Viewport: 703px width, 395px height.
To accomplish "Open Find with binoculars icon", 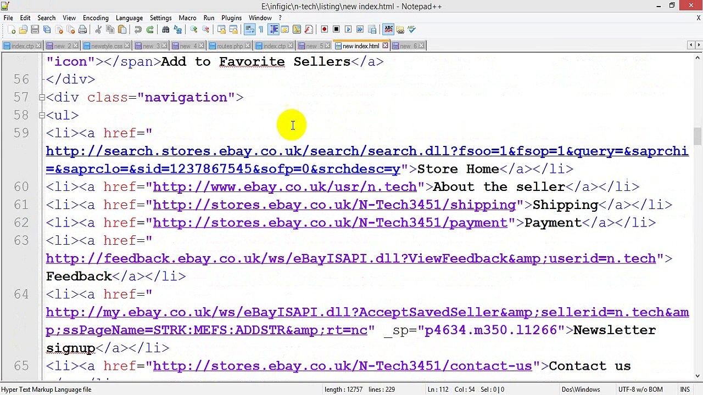I will point(165,30).
